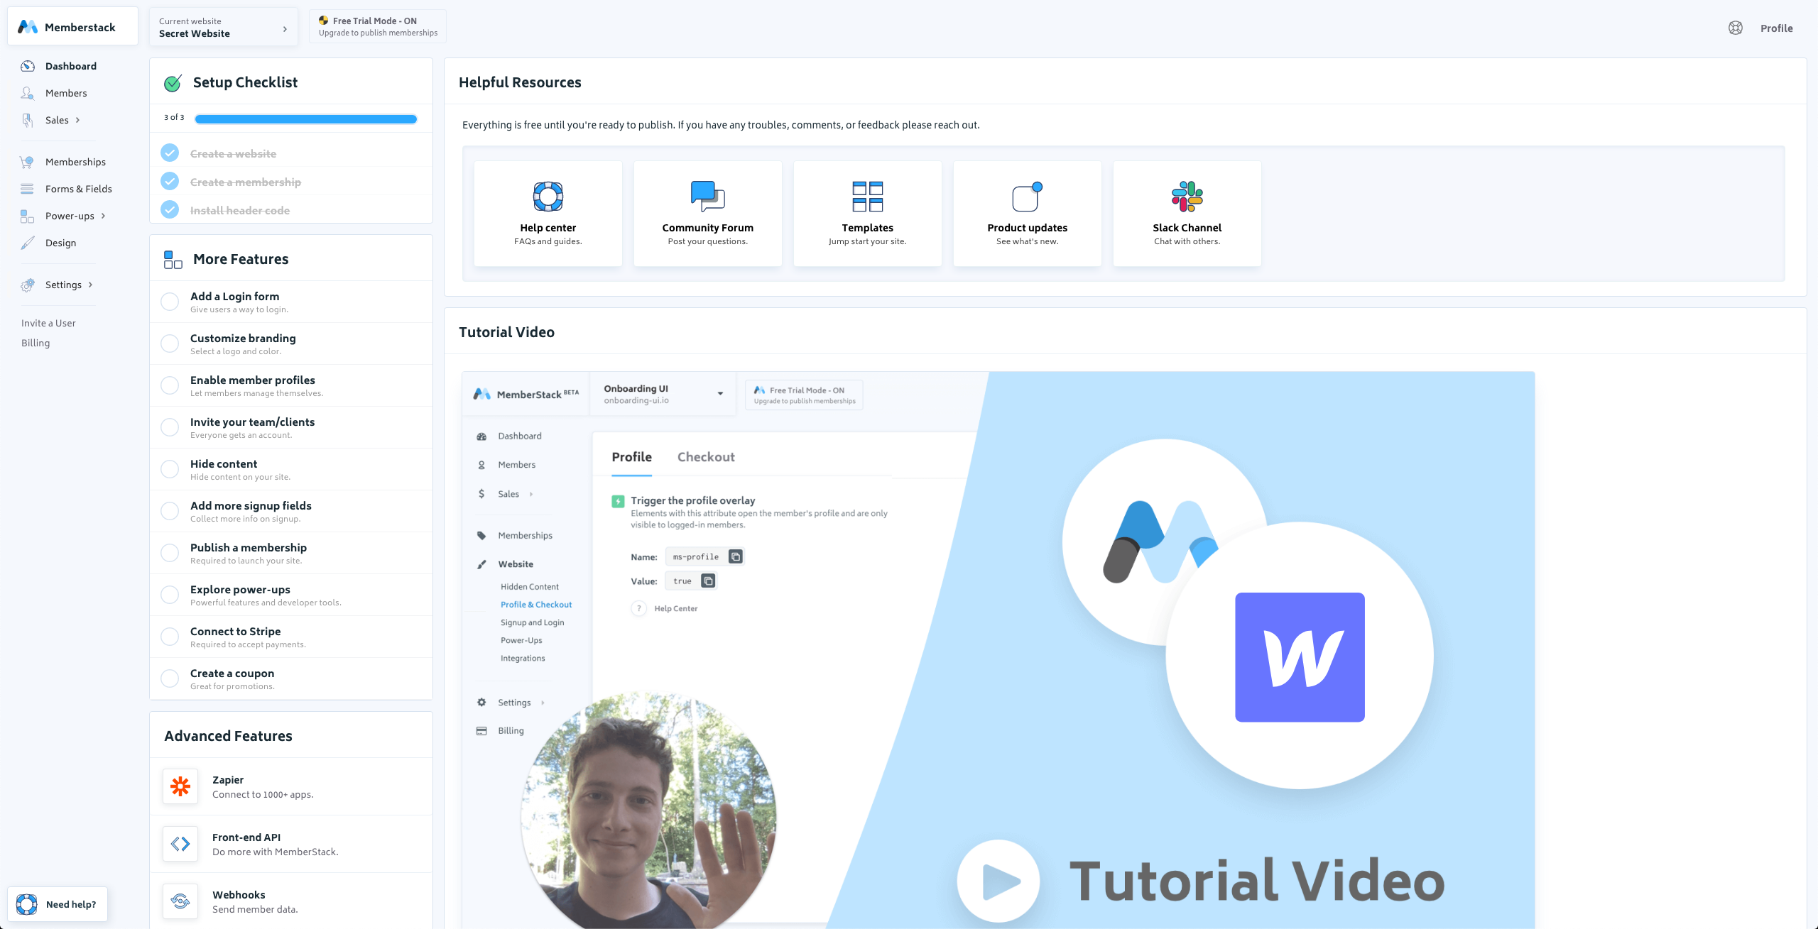
Task: Click the Memberstack logo icon
Action: (28, 27)
